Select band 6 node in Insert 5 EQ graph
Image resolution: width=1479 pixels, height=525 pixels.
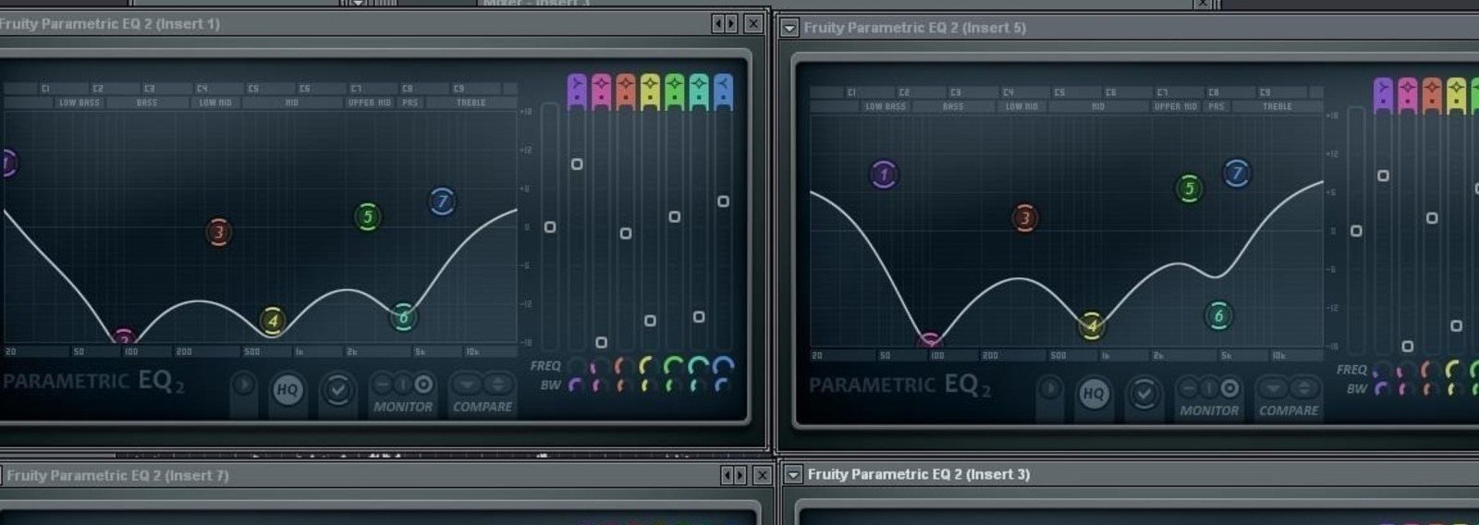[1218, 316]
